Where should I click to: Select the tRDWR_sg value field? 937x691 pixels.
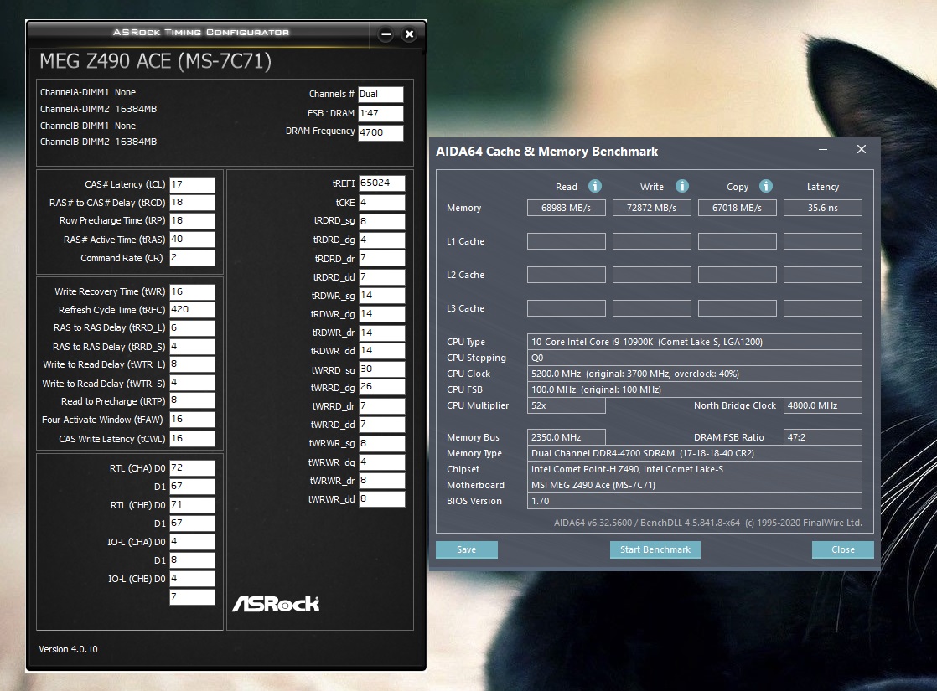click(382, 296)
